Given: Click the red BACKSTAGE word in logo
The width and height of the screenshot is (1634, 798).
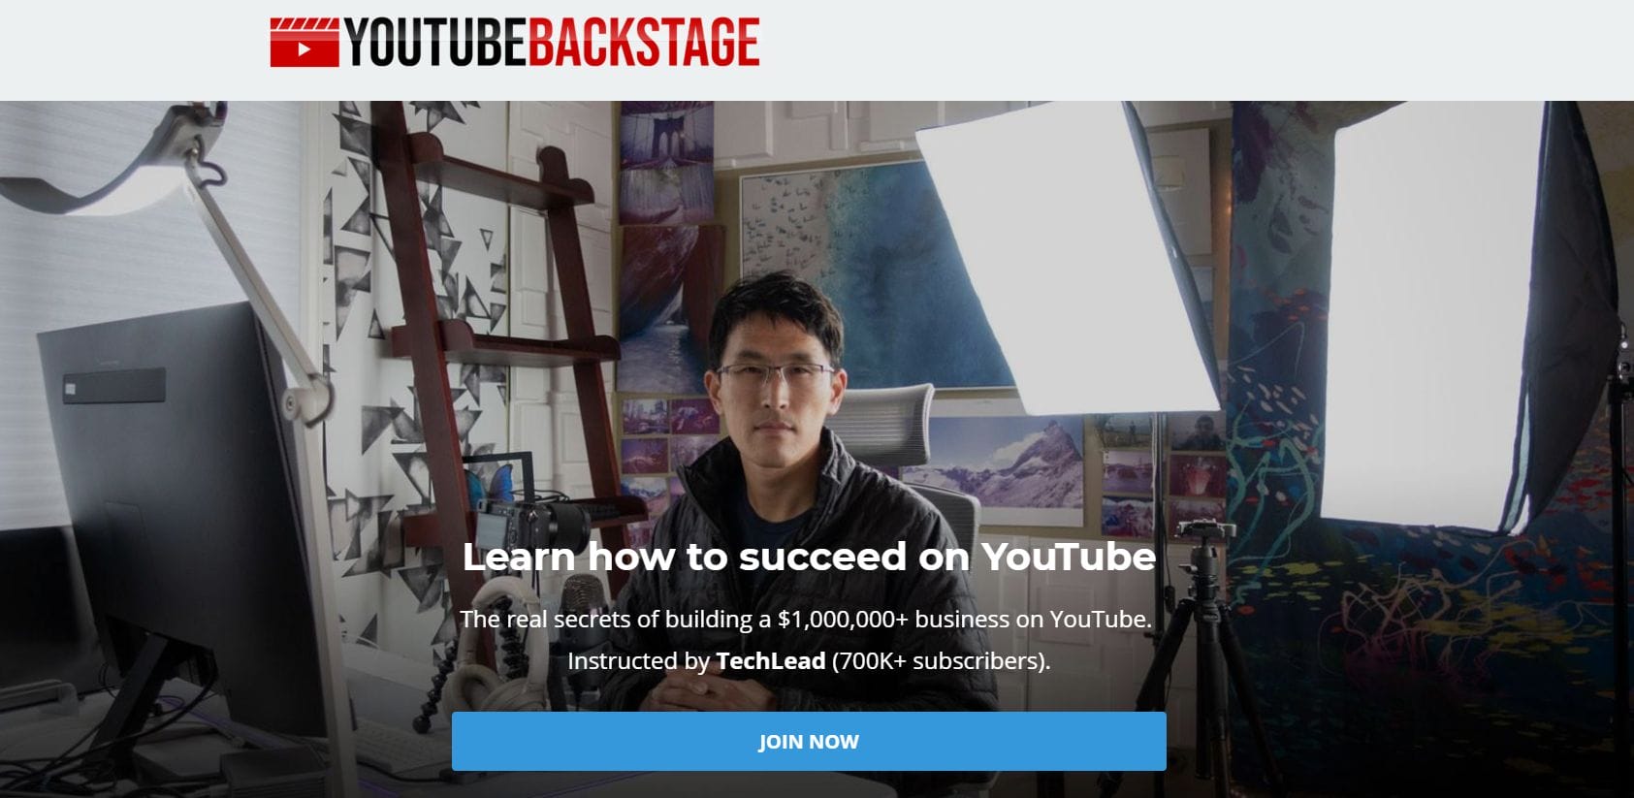Looking at the screenshot, I should pos(644,43).
